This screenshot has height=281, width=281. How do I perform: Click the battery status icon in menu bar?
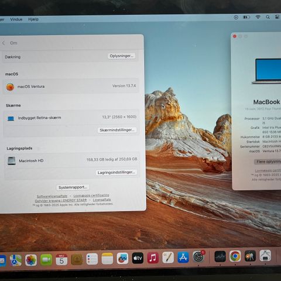[x=246, y=17]
